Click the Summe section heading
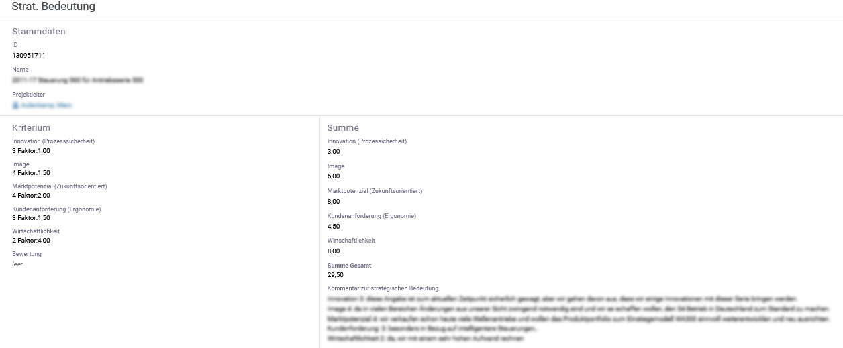Viewport: 843px width, 348px height. (x=343, y=127)
